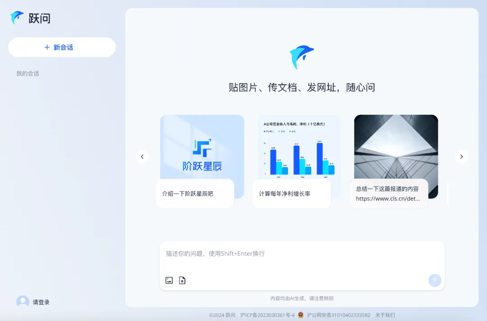
Task: Click the 我的会话 heading
Action: click(28, 73)
